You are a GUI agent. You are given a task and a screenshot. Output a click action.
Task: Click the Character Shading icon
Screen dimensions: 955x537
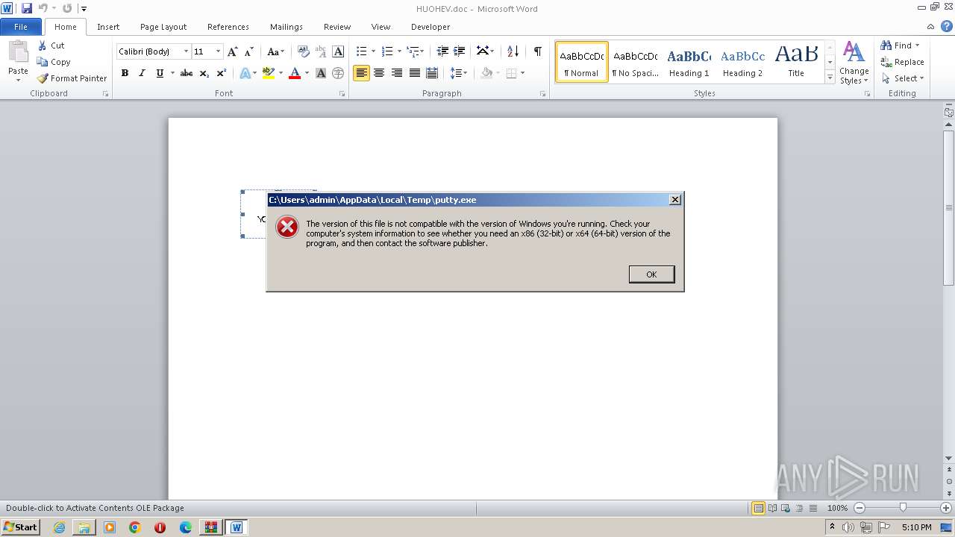(321, 73)
